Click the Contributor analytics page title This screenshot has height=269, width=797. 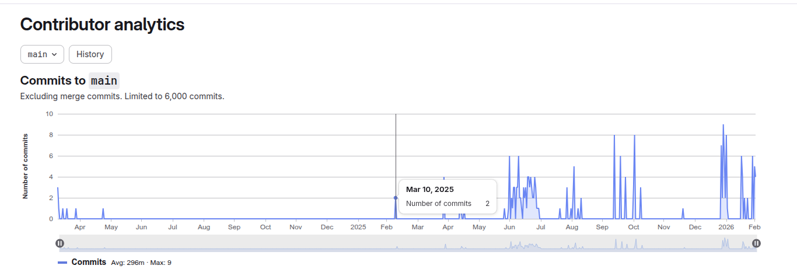coord(102,25)
